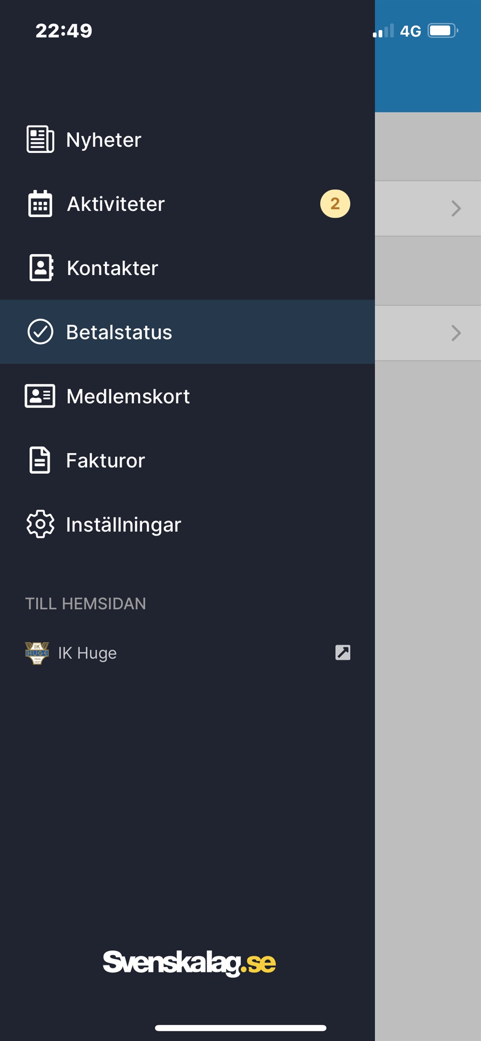Tap the Medlemskort ID card icon
481x1041 pixels.
pos(40,396)
